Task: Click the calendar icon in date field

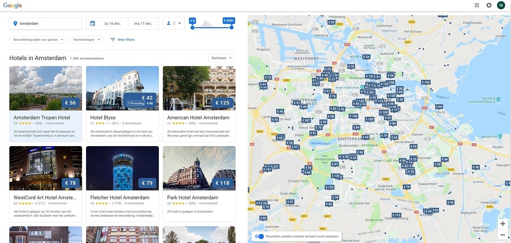Action: 92,23
